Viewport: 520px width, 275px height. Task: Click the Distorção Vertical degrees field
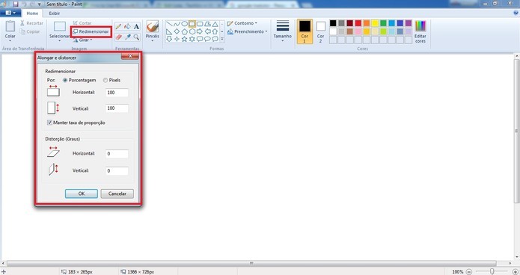coord(117,171)
